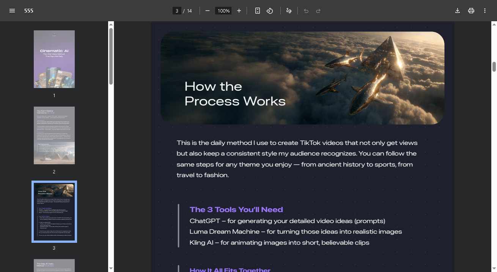Select the draw annotation tool
497x272 pixels.
289,11
